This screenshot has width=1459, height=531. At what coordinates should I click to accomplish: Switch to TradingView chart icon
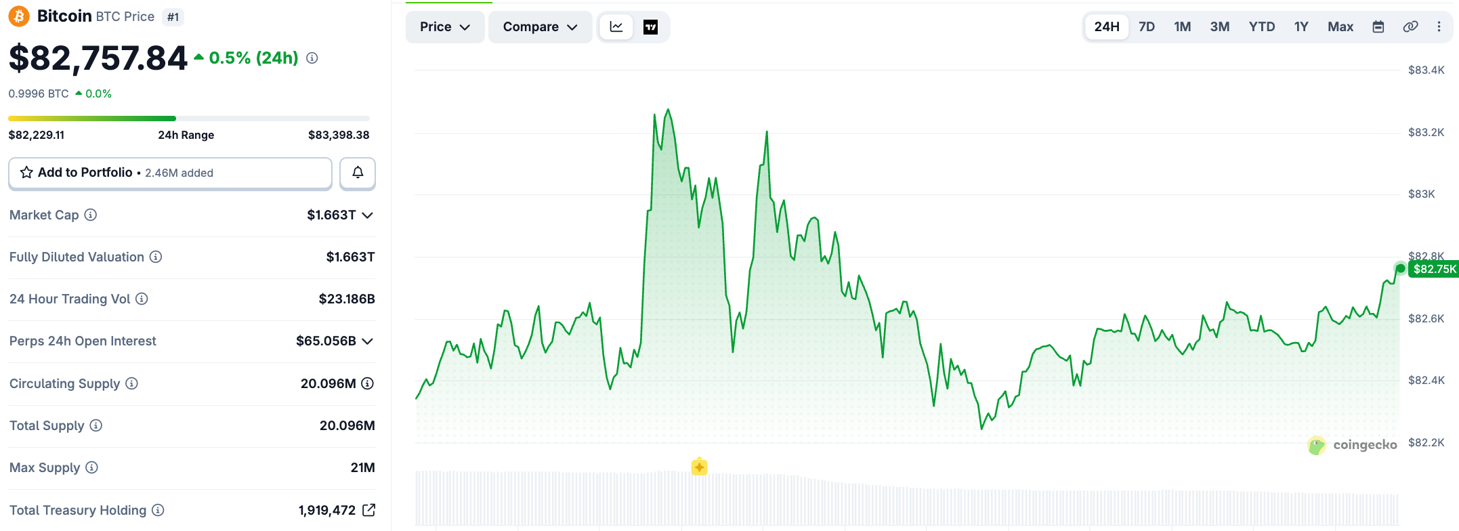(650, 27)
